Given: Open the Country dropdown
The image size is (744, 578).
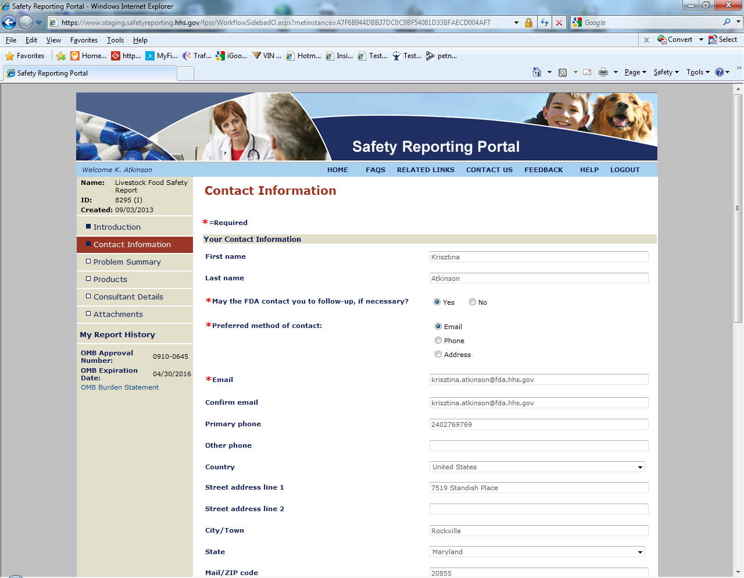Looking at the screenshot, I should tap(538, 467).
